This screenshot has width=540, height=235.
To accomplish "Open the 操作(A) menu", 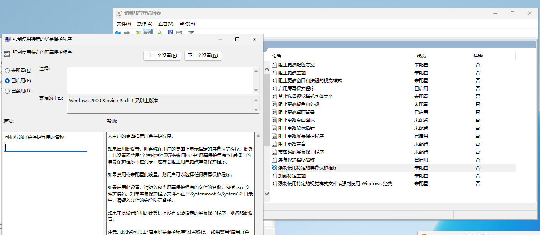I will click(x=144, y=24).
